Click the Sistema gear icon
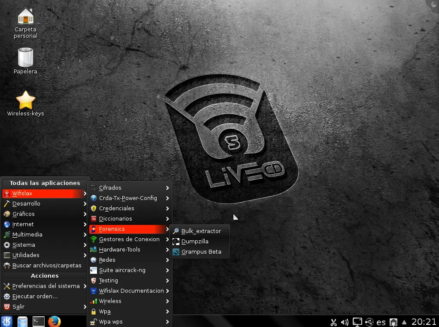 [x=7, y=245]
